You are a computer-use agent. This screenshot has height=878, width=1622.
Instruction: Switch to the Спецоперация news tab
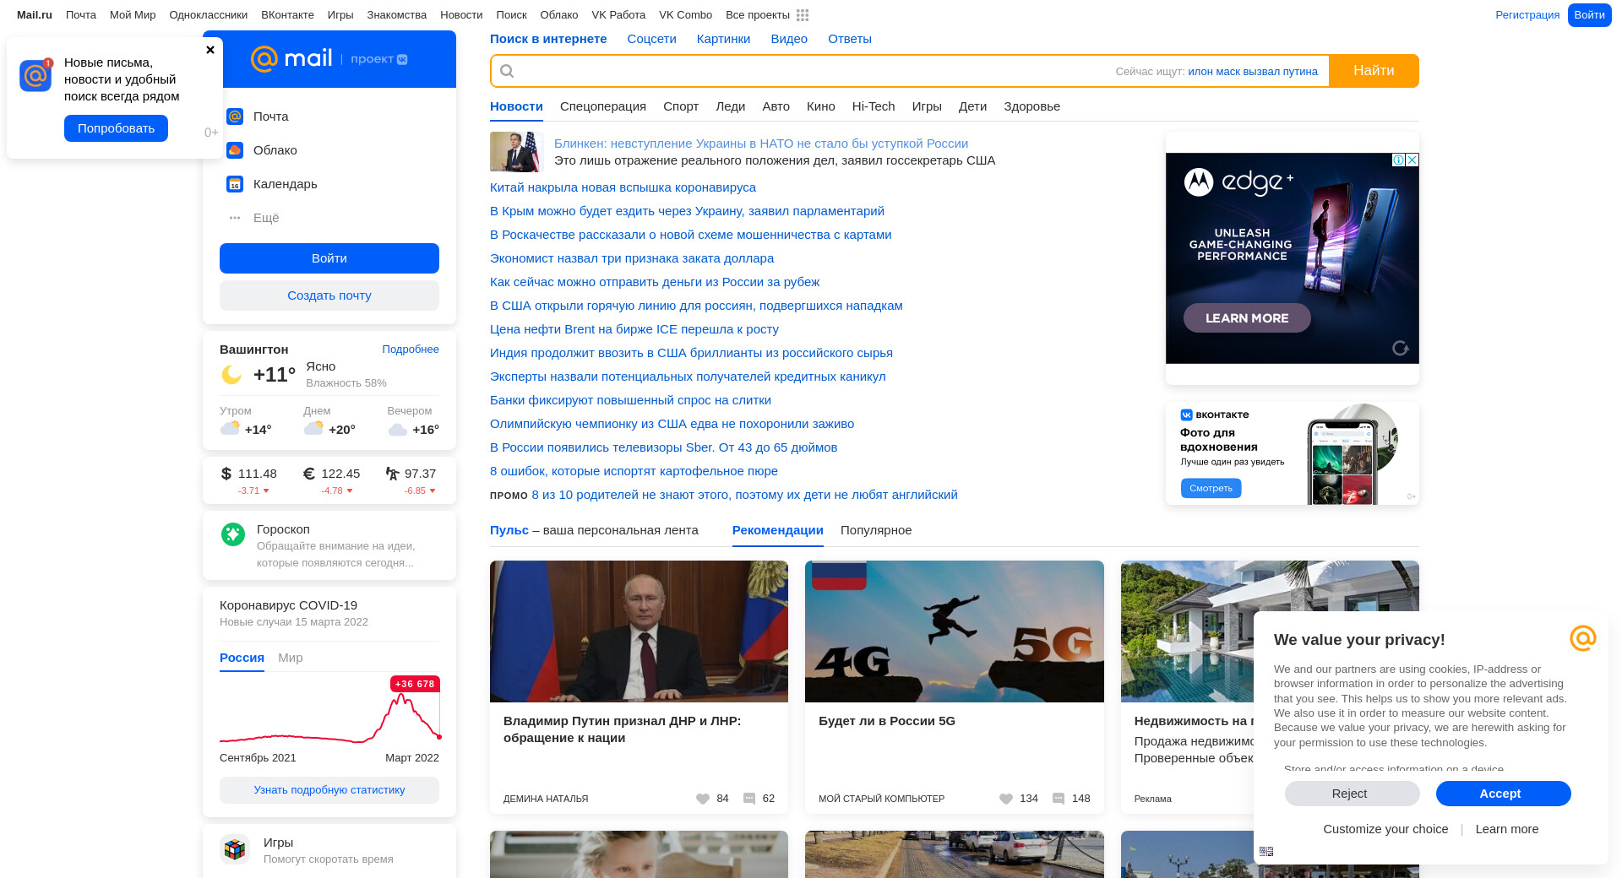pyautogui.click(x=603, y=106)
